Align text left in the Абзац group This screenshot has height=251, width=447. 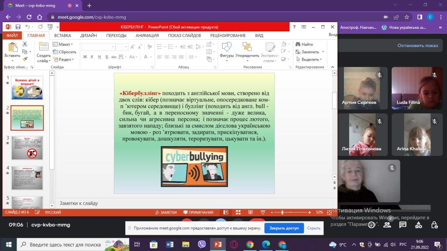[159, 57]
